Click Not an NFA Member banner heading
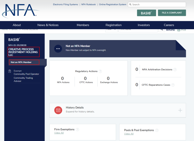 click(x=78, y=46)
